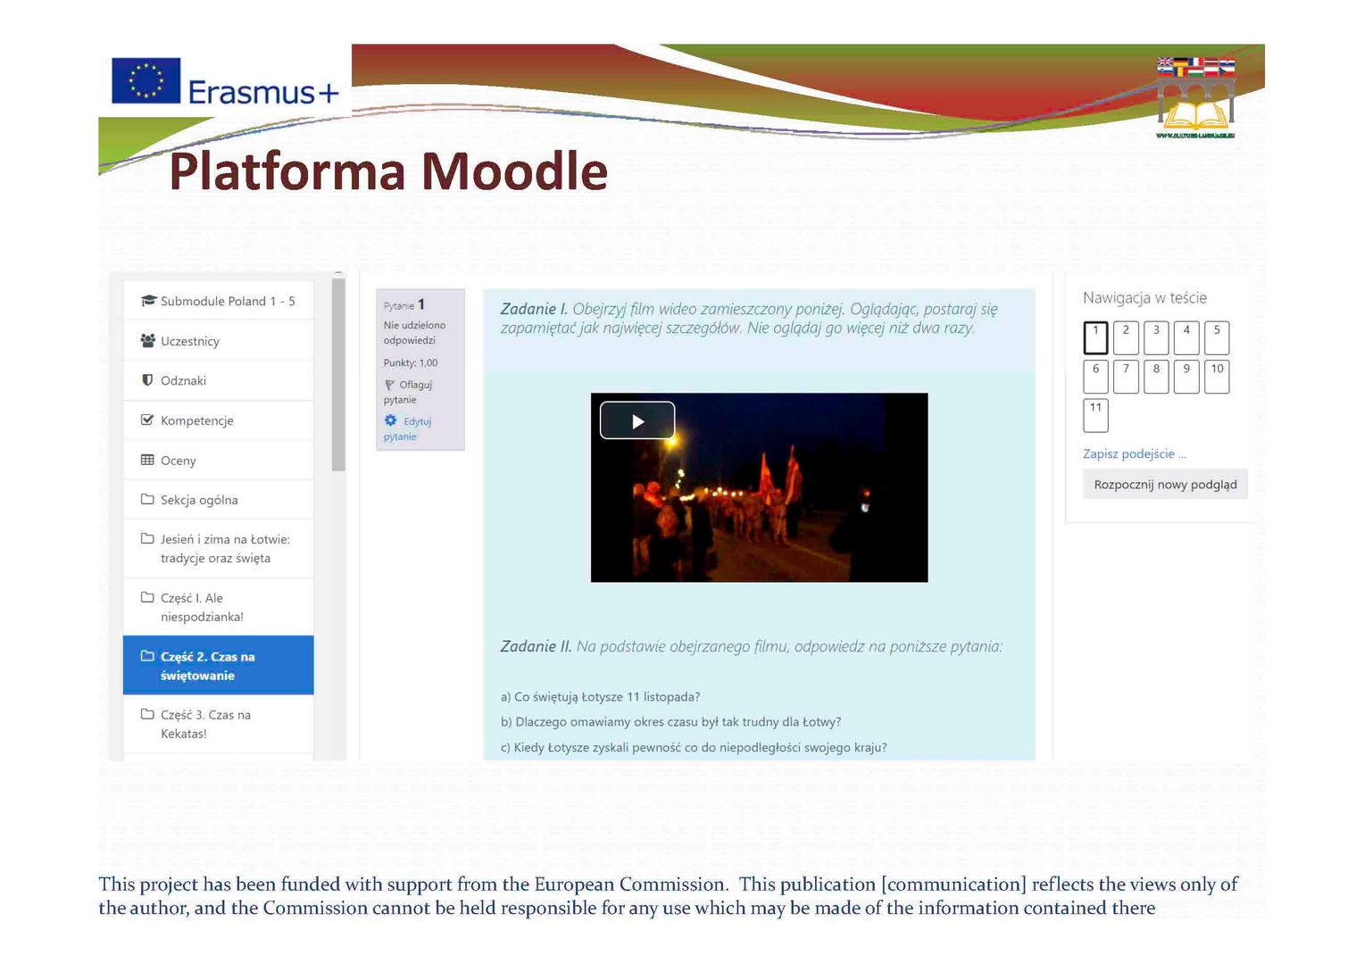Viewport: 1364px width, 964px height.
Task: Click the folder icon beside Część 3. Czas na Kekatas
Action: 147,714
